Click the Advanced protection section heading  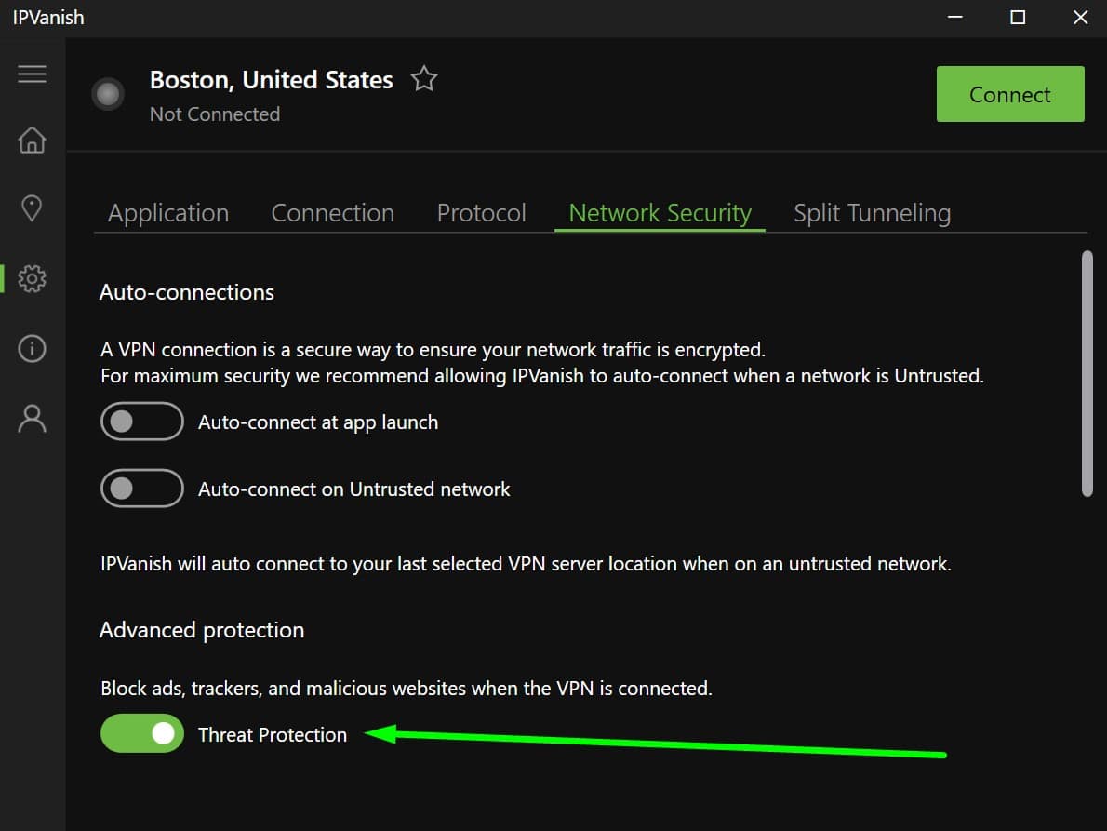point(202,630)
